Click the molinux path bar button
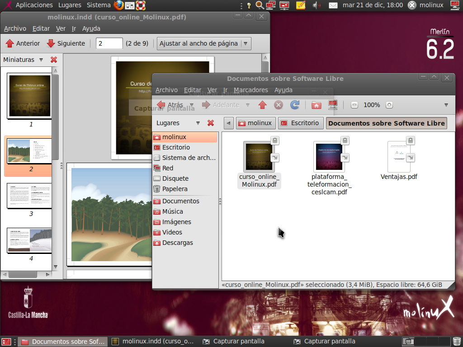This screenshot has width=463, height=347. click(256, 123)
